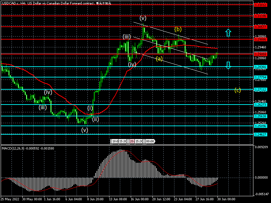The height and width of the screenshot is (203, 271).
Task: Select the (iv) label near the 1.28366 line
Action: point(132,64)
